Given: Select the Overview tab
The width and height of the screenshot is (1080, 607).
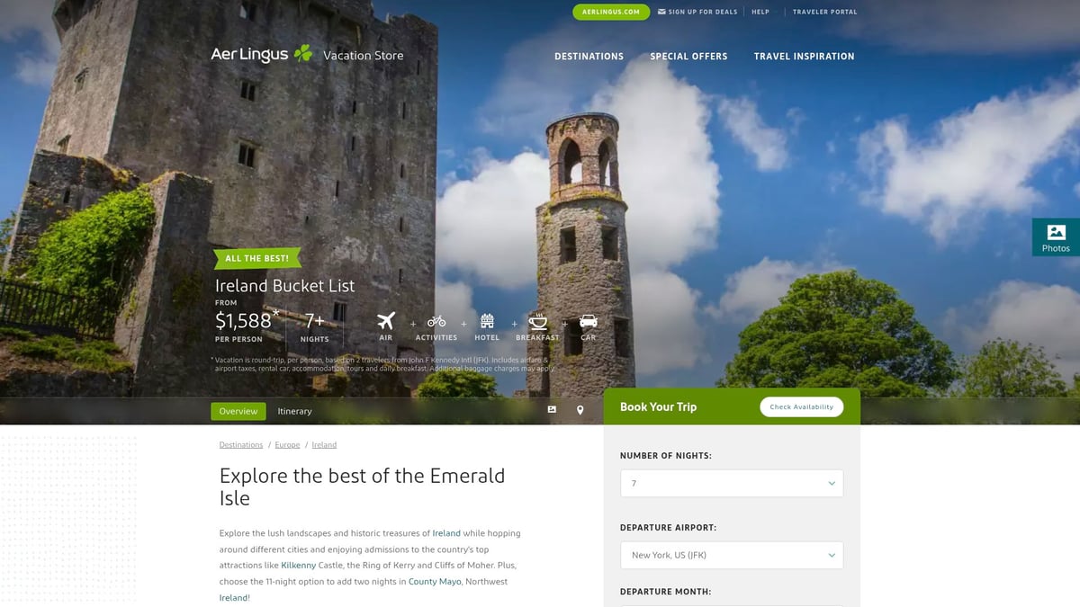Looking at the screenshot, I should point(238,411).
